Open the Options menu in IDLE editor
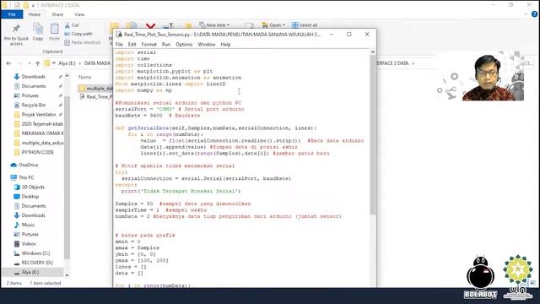The height and width of the screenshot is (304, 540). coord(184,45)
